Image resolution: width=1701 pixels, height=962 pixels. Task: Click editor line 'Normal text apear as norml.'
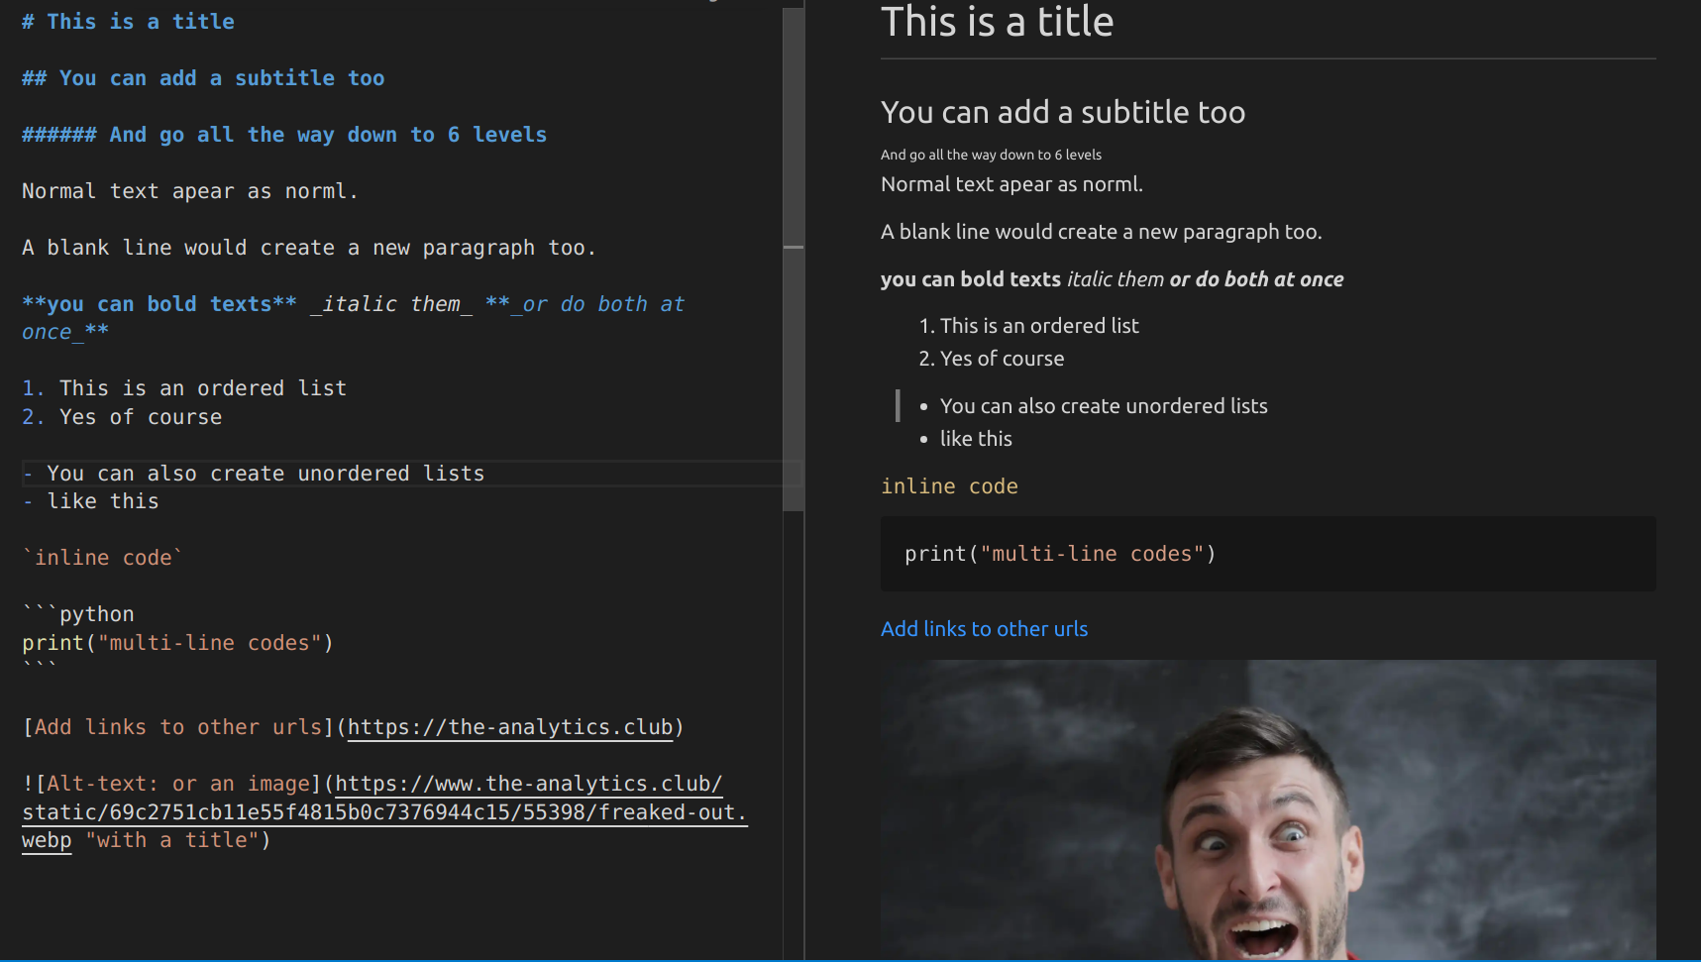(189, 191)
